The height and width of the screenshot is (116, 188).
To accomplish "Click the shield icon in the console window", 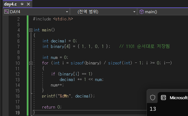I will click(x=152, y=98).
